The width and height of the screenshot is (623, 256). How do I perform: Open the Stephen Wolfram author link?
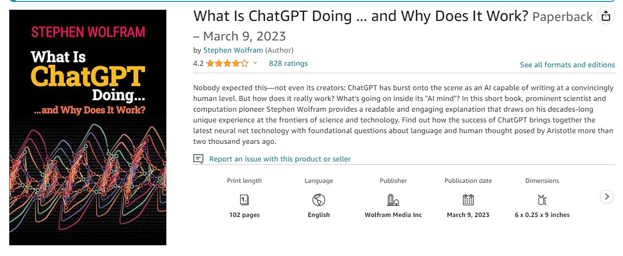233,50
